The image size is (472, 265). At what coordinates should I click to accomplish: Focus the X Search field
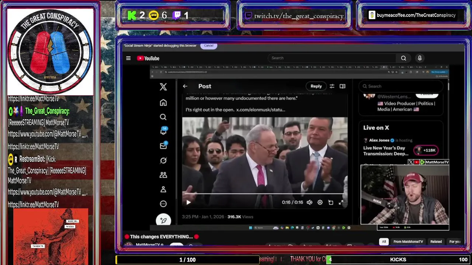(400, 86)
